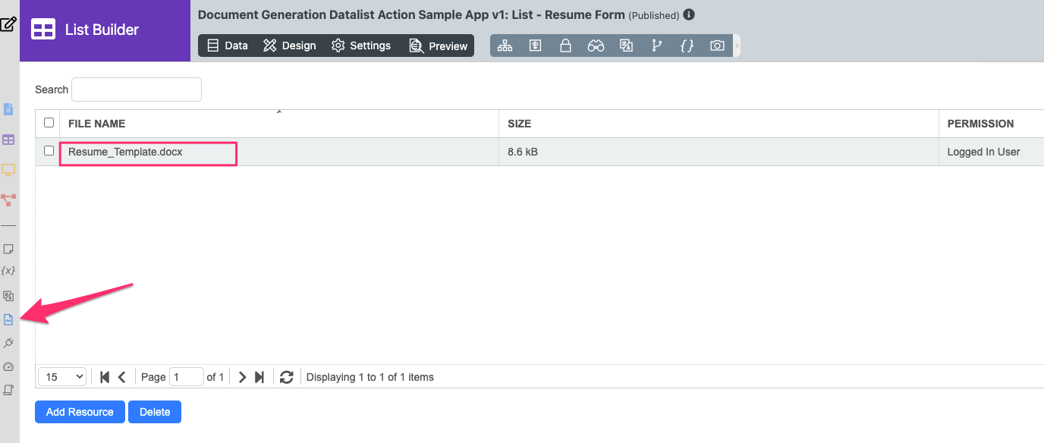Image resolution: width=1044 pixels, height=443 pixels.
Task: Click the curly braces JSON definition icon
Action: pyautogui.click(x=687, y=46)
